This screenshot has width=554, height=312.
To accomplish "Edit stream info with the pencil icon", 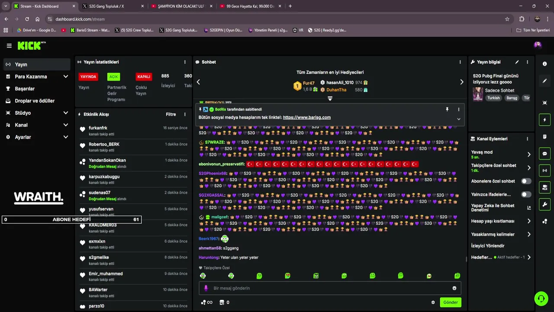I will (517, 62).
